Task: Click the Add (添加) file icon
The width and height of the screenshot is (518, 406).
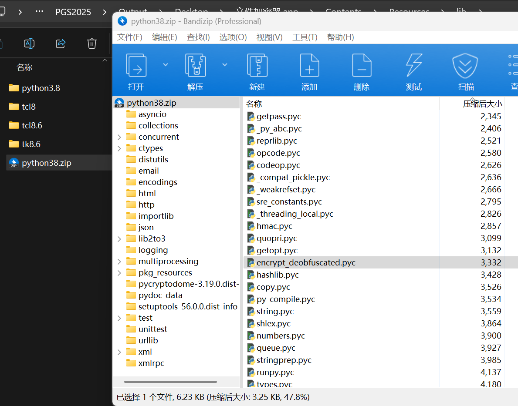Action: pyautogui.click(x=309, y=66)
